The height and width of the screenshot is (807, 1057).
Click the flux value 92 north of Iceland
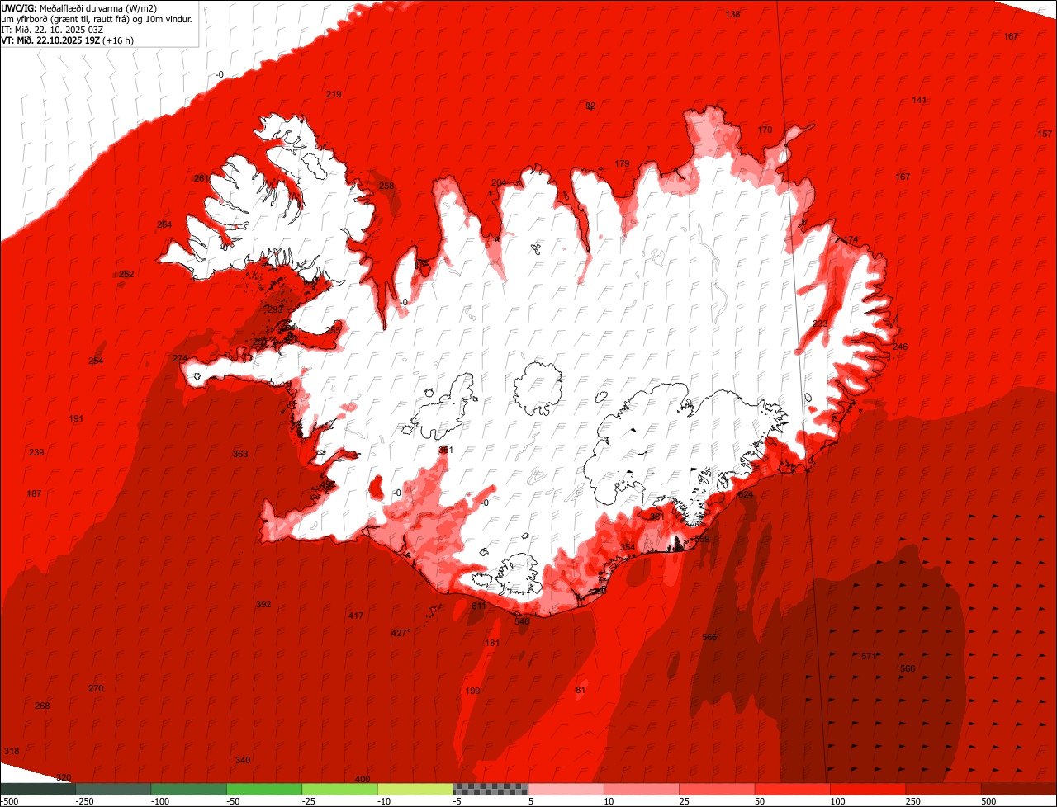click(x=590, y=106)
